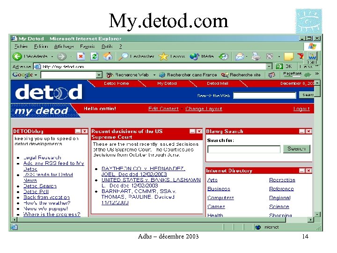337x253 pixels.
Task: Click the Back button dropdown arrow
Action: [52, 57]
